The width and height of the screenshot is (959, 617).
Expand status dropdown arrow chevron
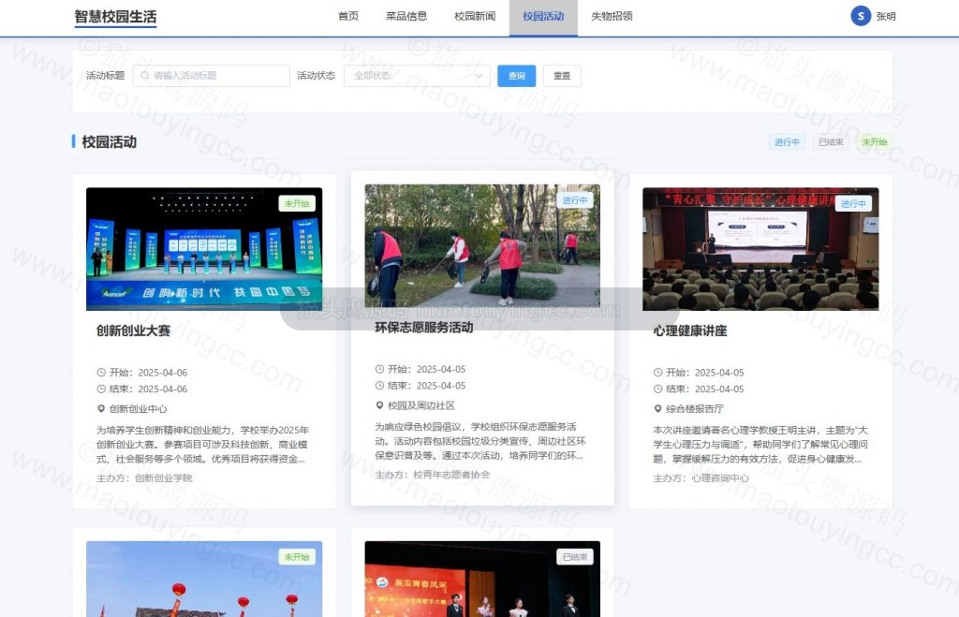[479, 76]
